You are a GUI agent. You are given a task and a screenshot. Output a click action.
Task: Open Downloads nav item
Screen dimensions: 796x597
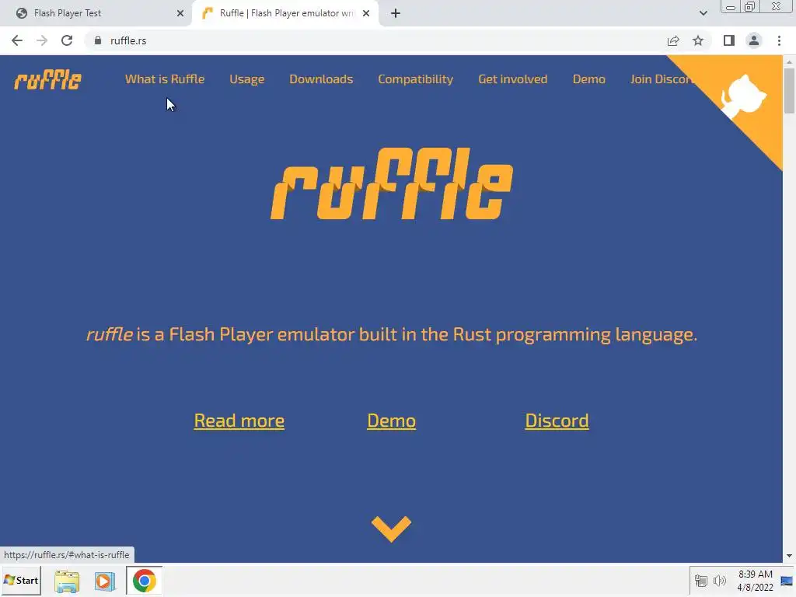321,79
